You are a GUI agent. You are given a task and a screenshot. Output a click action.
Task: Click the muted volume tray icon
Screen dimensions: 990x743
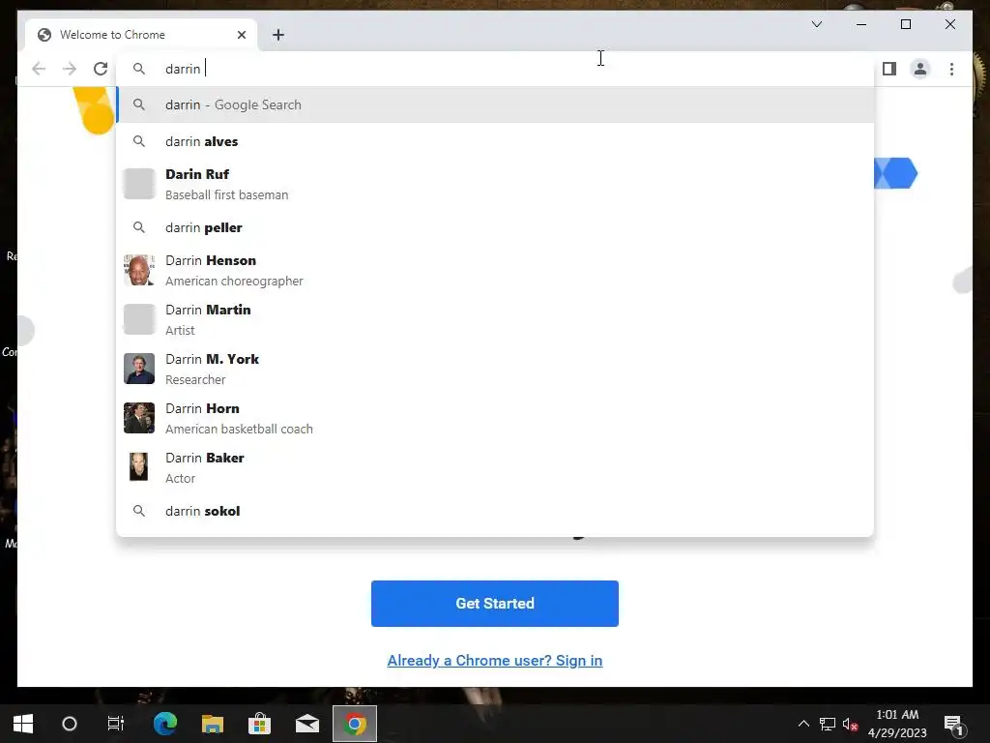(x=850, y=724)
